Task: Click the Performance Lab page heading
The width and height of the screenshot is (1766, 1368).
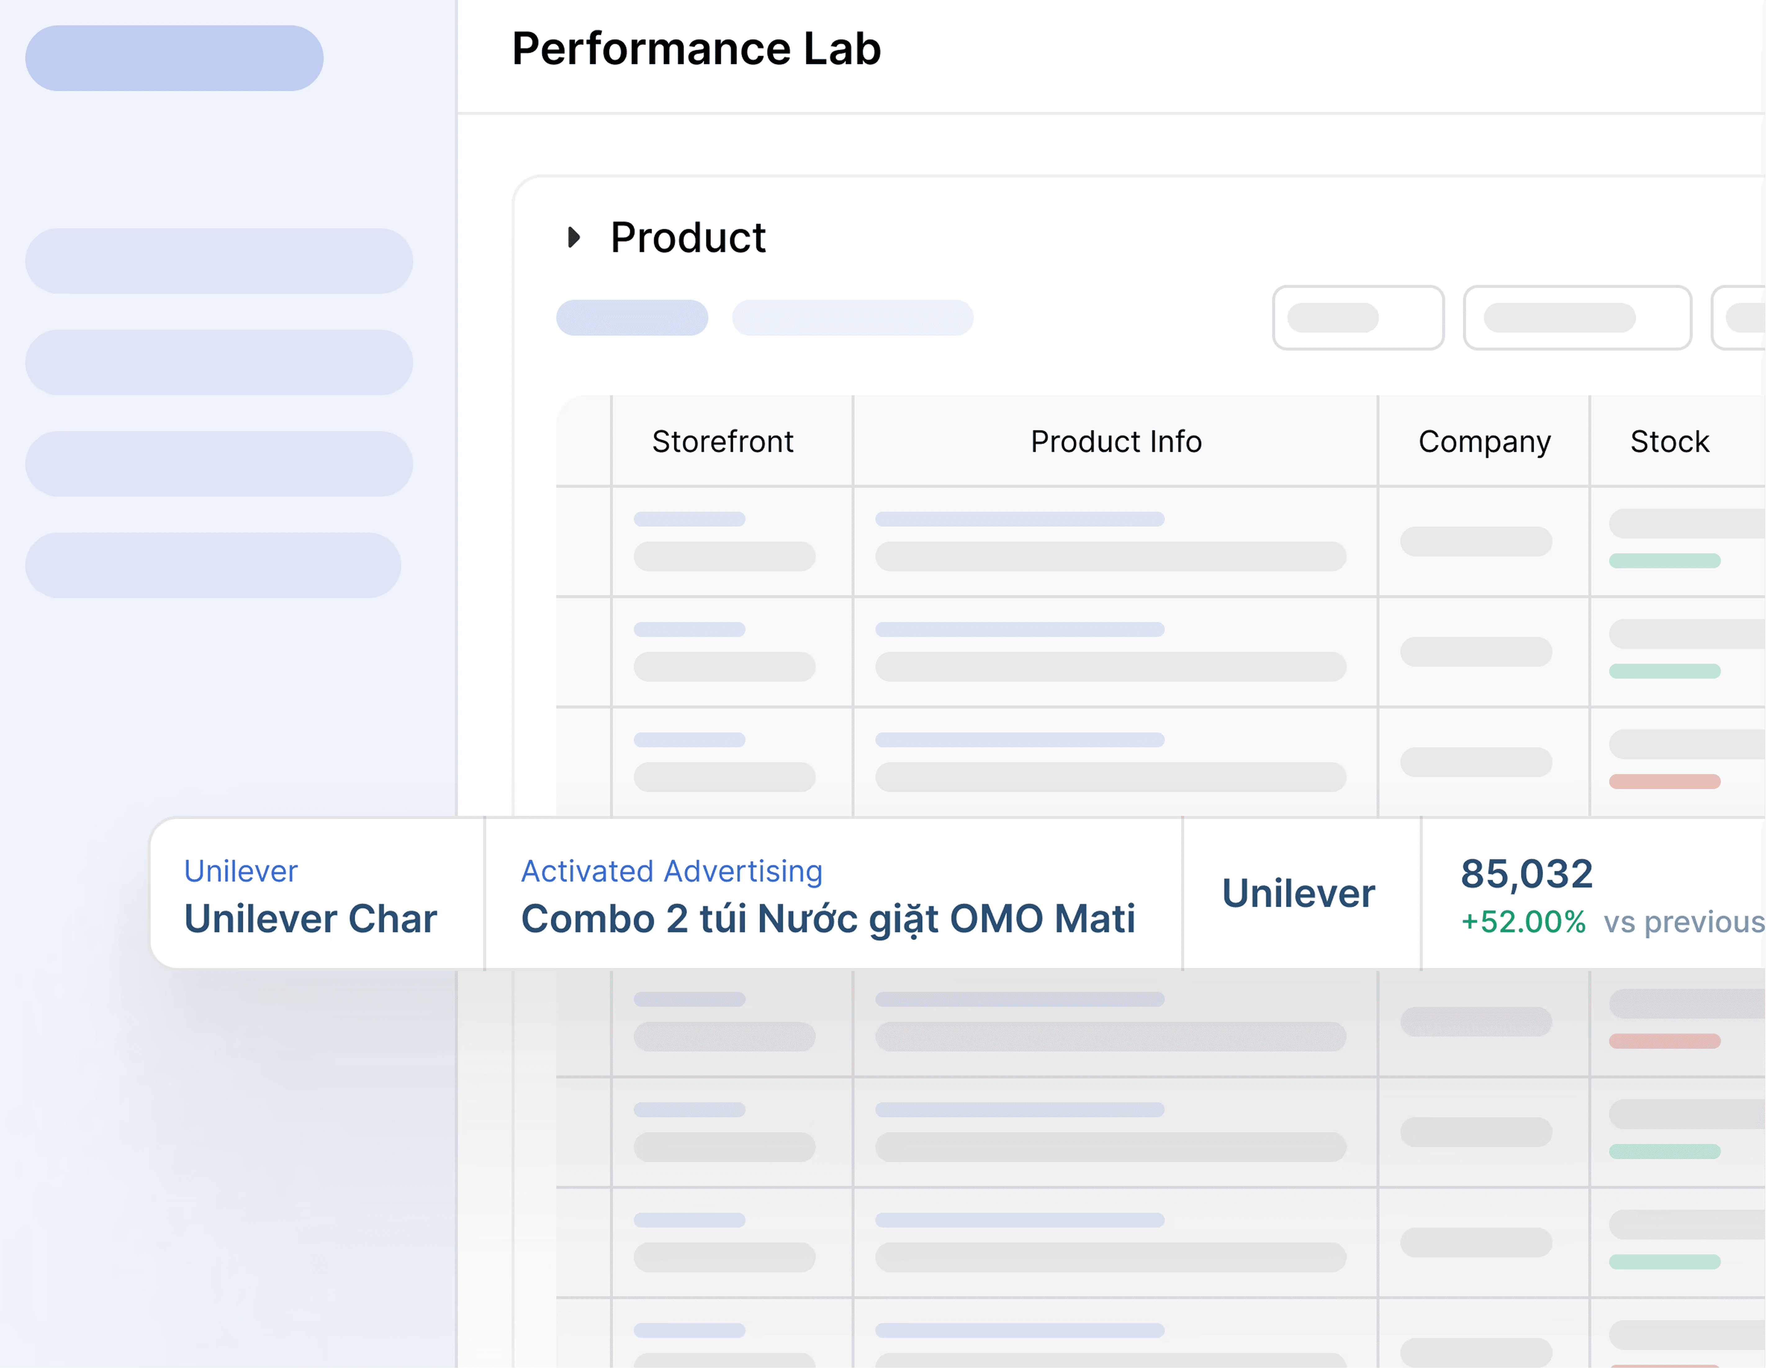Action: tap(696, 48)
